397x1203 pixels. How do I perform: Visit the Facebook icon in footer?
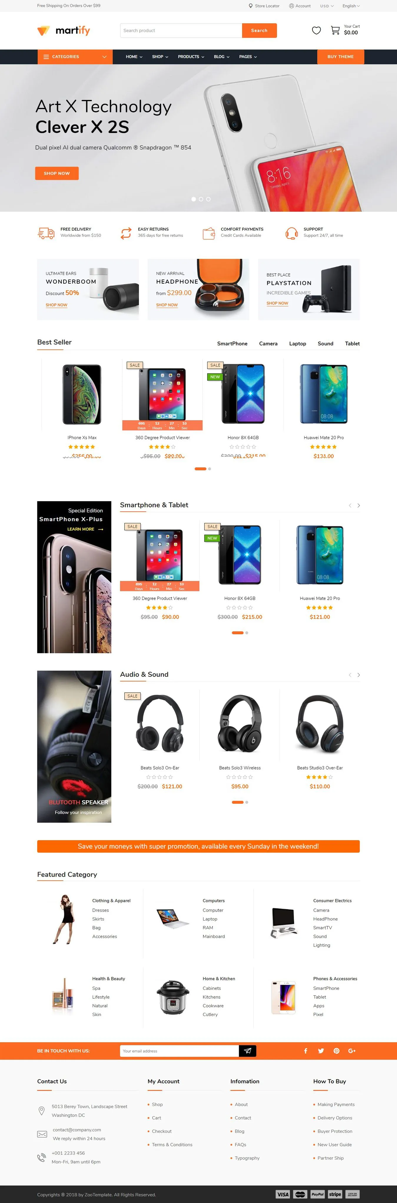tap(306, 1050)
